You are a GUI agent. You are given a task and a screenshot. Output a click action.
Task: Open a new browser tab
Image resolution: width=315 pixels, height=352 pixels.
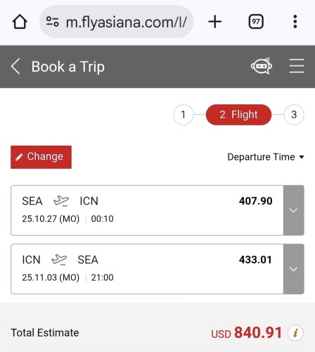[x=214, y=22]
